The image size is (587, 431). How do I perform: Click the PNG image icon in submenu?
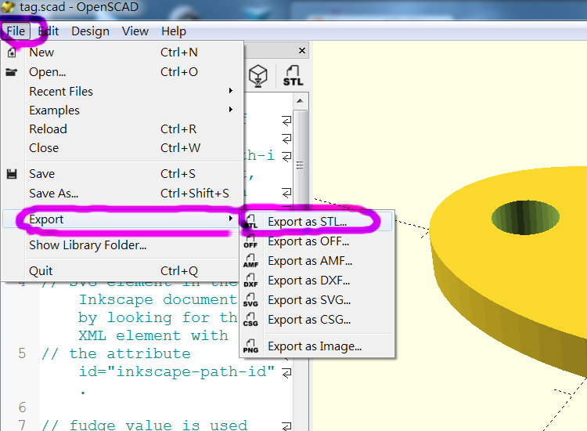[250, 346]
